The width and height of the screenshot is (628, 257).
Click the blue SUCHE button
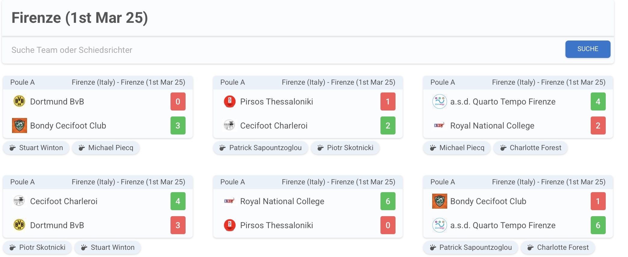588,49
